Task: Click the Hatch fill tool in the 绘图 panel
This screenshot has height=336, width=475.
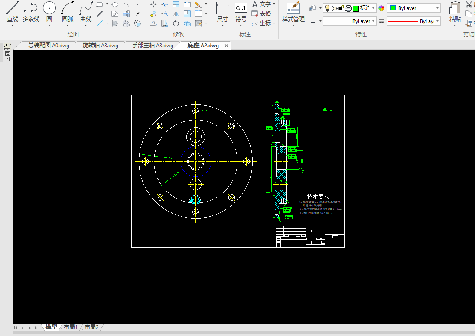Action: pyautogui.click(x=115, y=23)
